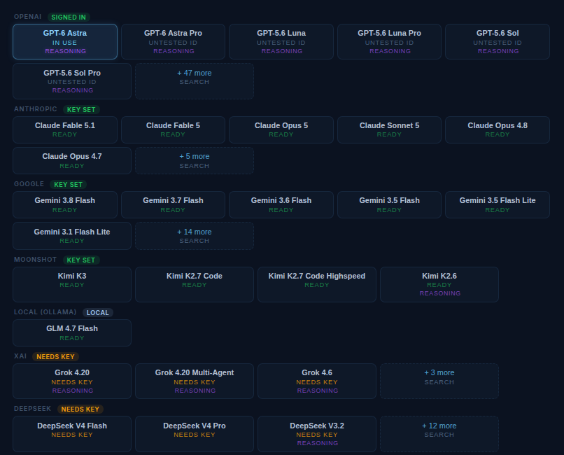
Task: Select the Kimi K2.7 Code Highspeed model
Action: (317, 284)
